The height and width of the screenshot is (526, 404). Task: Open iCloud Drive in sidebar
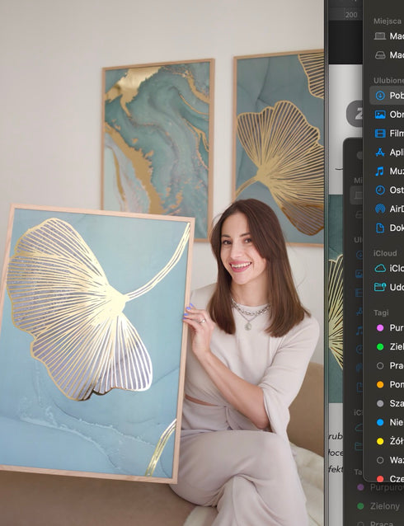387,269
